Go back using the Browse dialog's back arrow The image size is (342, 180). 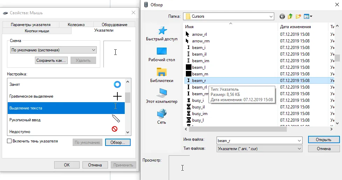coord(282,16)
